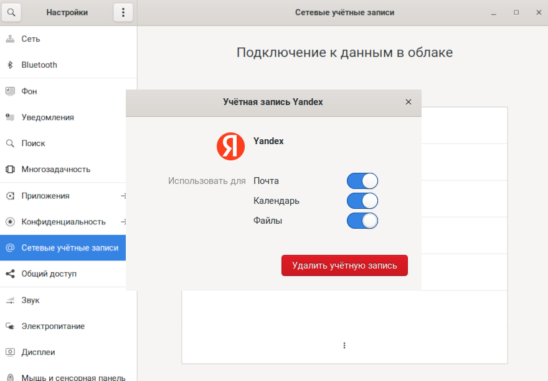
Task: Select Фон in the sidebar
Action: [29, 91]
